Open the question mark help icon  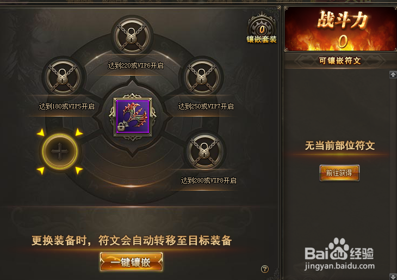point(265,269)
